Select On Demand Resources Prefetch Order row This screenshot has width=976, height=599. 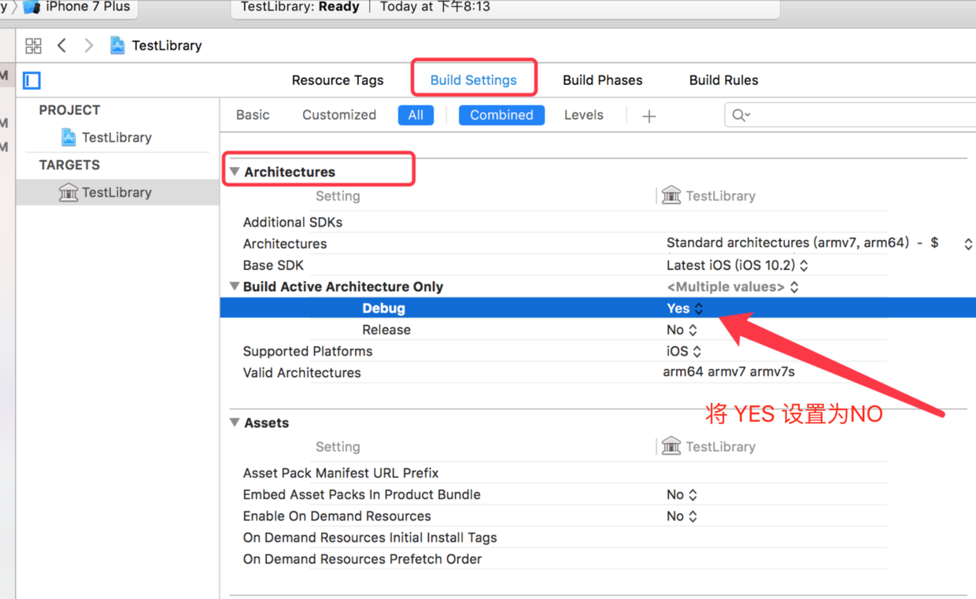tap(362, 559)
